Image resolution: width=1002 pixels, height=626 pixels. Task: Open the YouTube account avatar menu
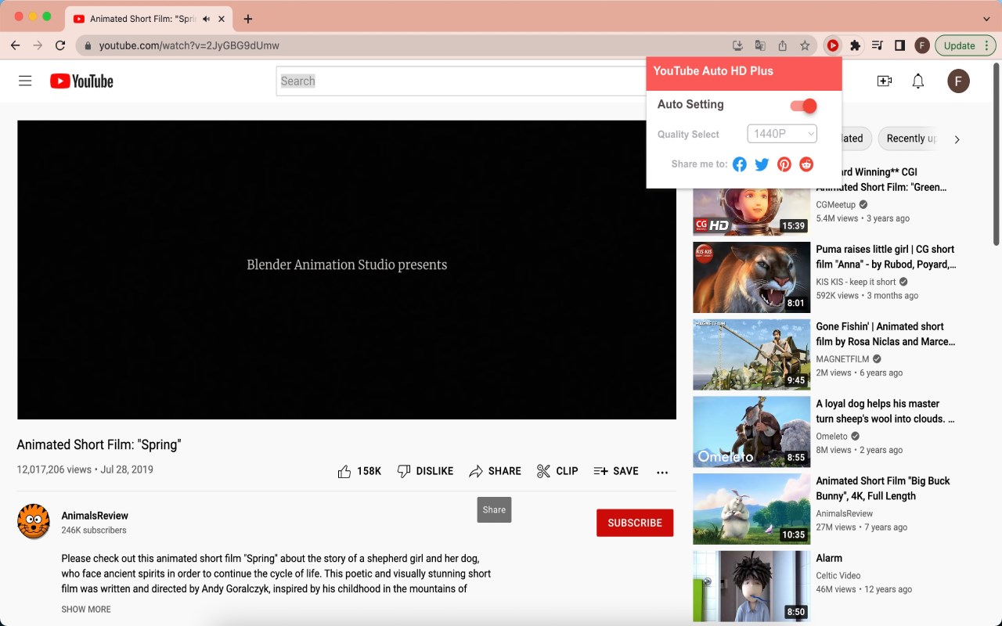click(x=958, y=81)
